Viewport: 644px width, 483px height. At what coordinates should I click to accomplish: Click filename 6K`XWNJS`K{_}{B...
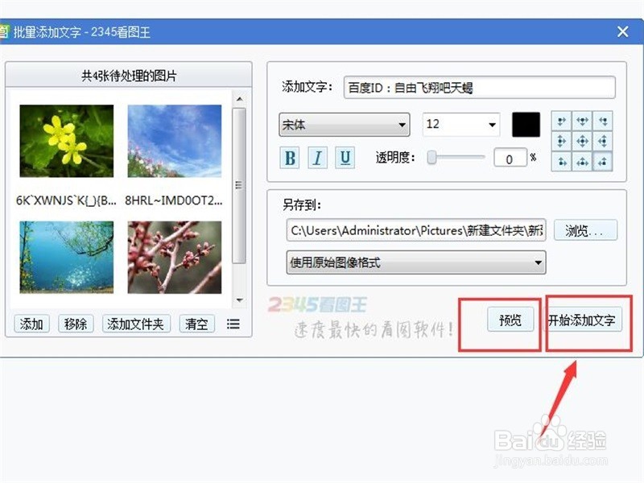tap(67, 200)
